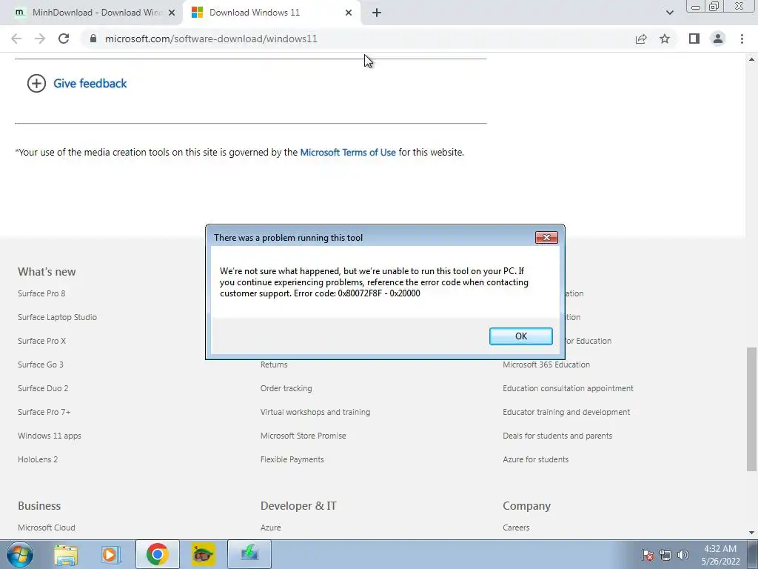
Task: Open Action Center flag tray icon
Action: tap(648, 555)
